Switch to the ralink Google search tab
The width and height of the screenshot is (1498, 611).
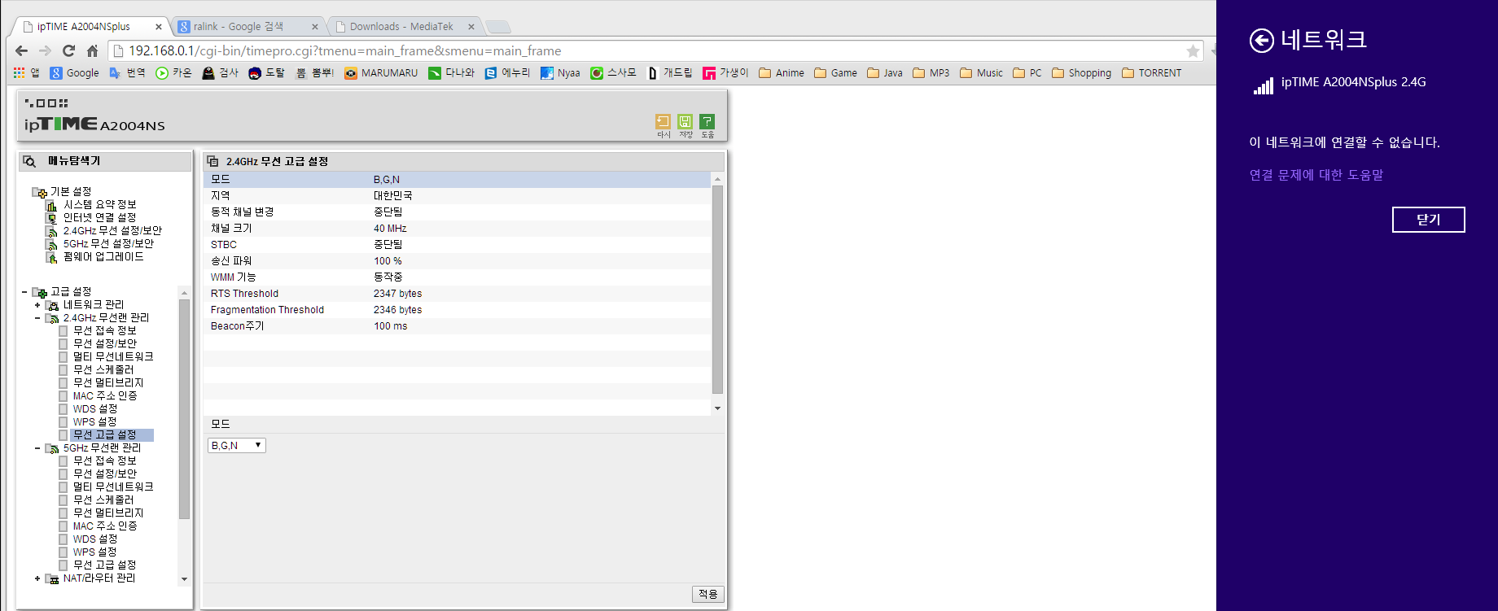247,27
